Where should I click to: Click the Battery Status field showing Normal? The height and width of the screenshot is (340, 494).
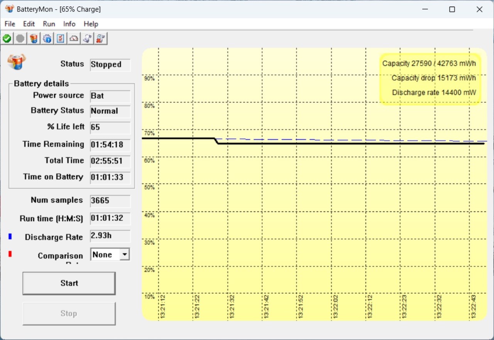(110, 111)
